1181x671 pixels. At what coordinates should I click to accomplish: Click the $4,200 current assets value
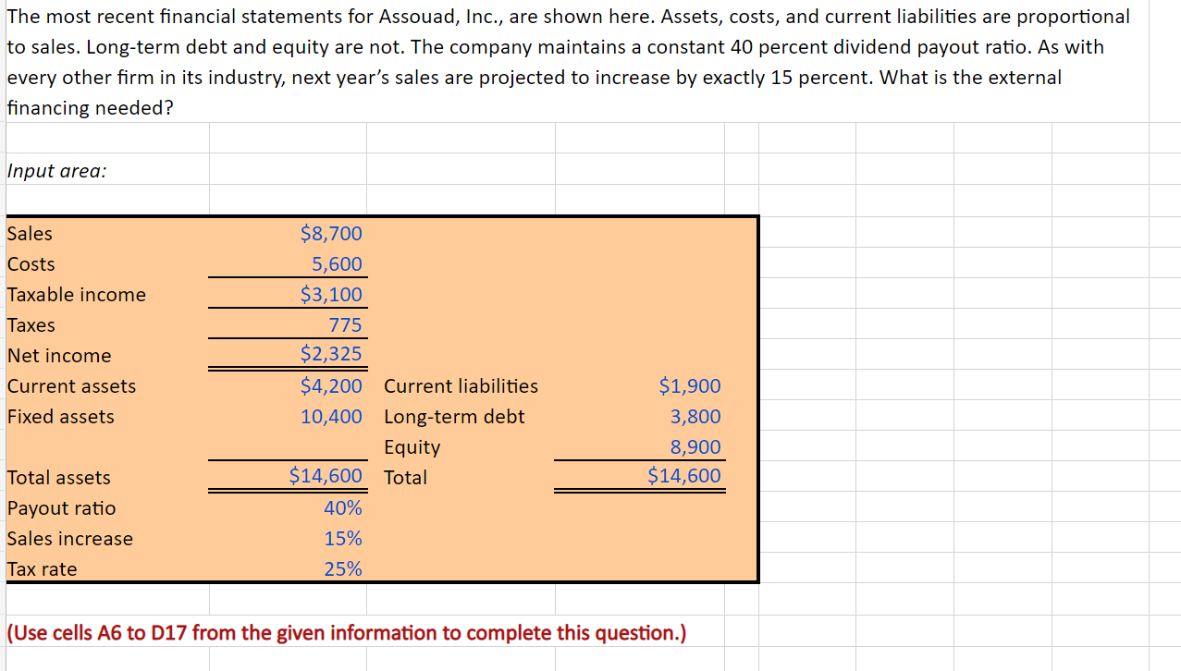pos(331,385)
